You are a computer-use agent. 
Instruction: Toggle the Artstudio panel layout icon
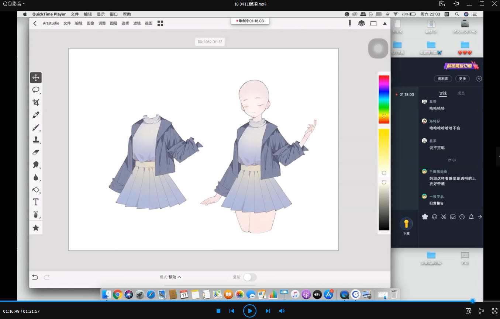[373, 23]
